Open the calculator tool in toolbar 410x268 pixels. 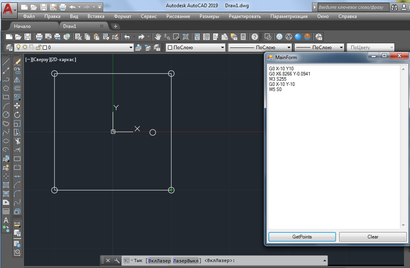(243, 37)
